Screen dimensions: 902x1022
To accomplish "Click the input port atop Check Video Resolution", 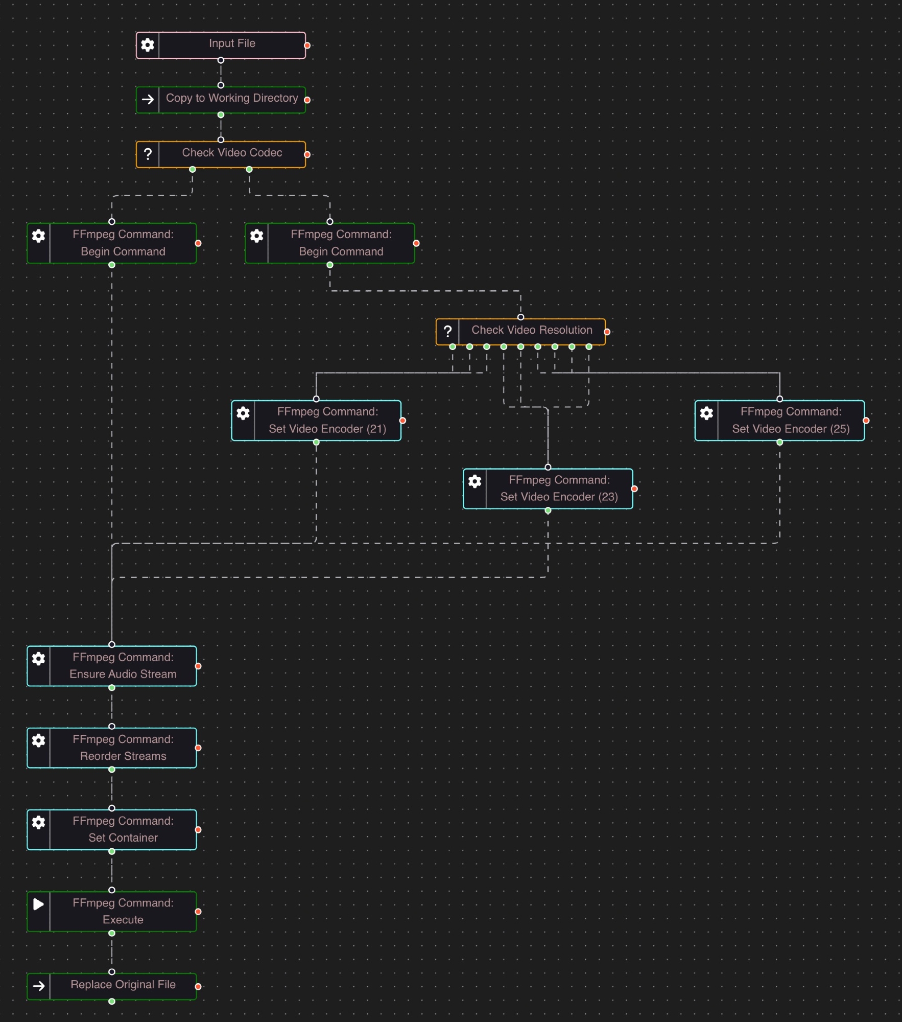I will click(520, 317).
